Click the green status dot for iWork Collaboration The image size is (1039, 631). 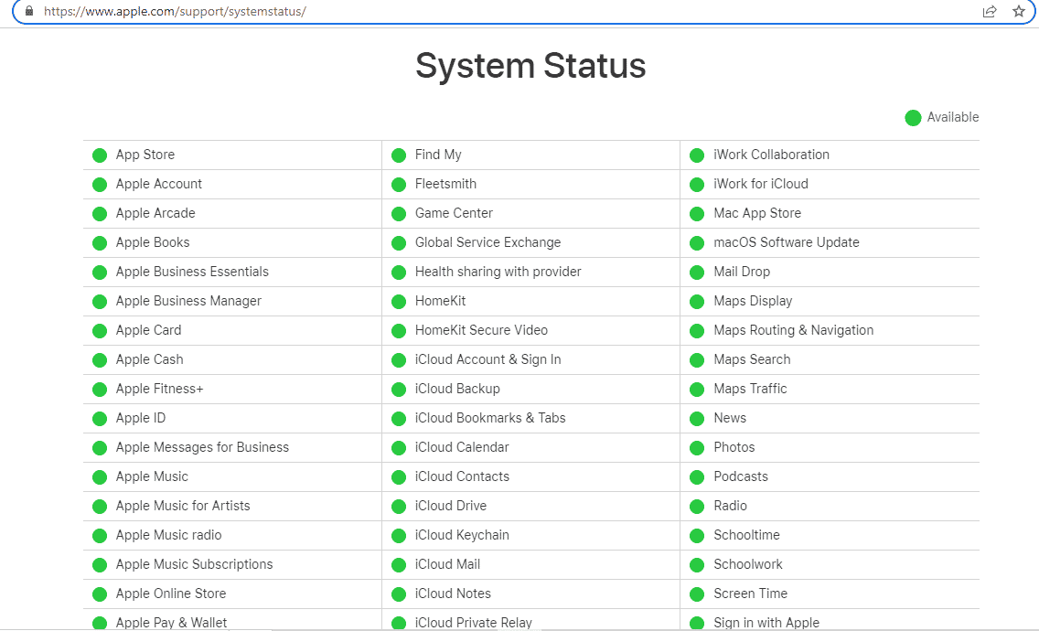point(697,155)
